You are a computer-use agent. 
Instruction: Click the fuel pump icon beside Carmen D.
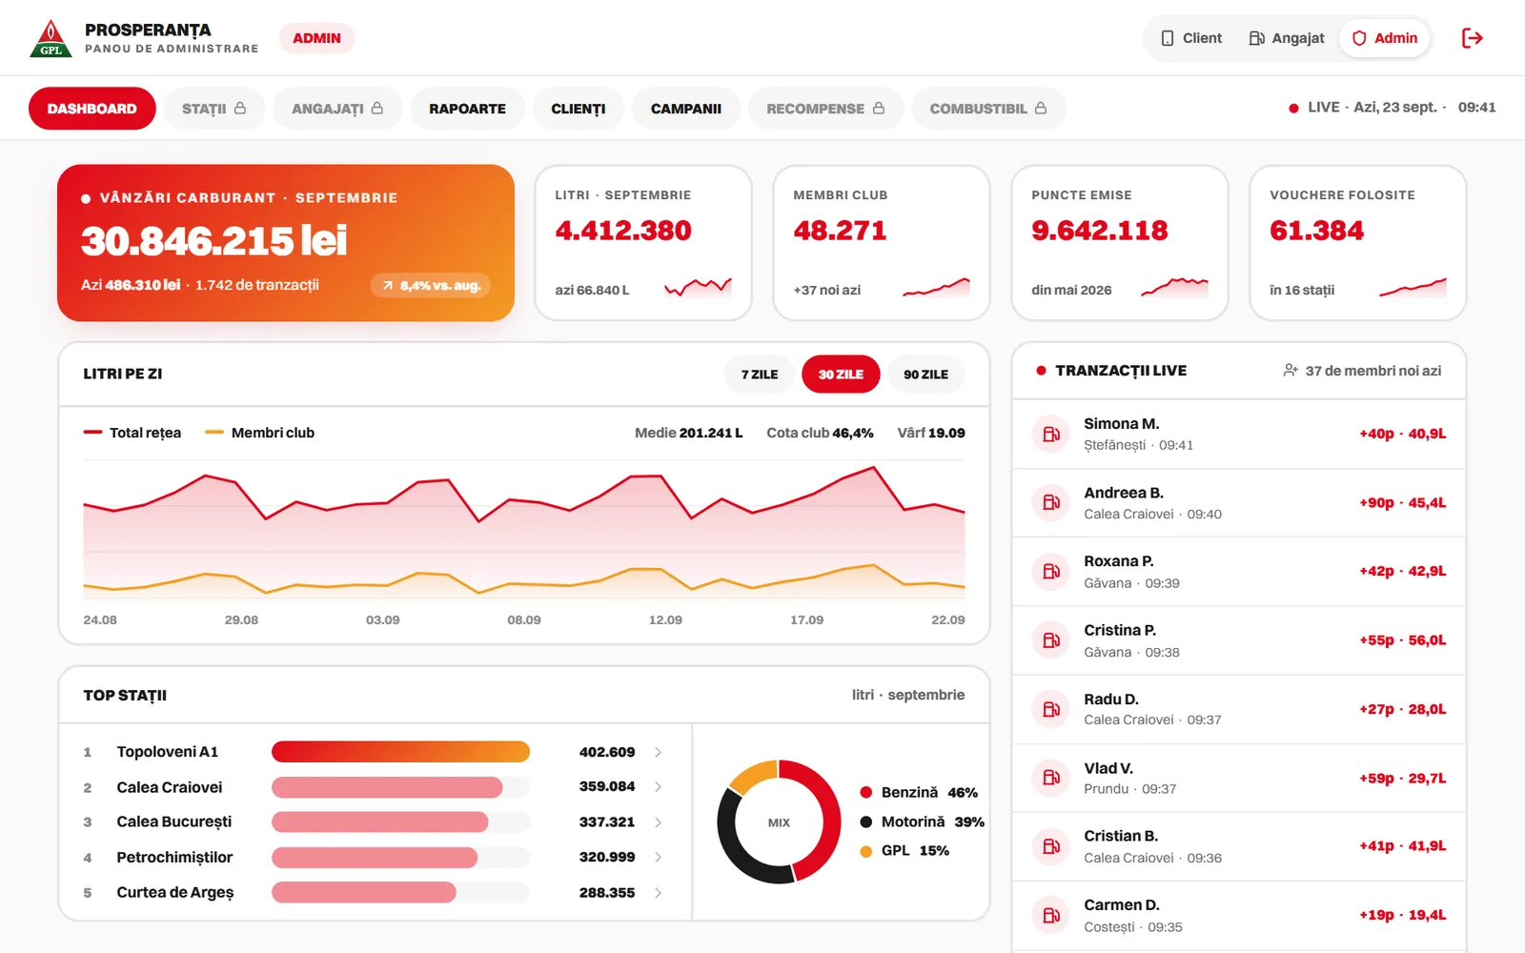(x=1051, y=915)
